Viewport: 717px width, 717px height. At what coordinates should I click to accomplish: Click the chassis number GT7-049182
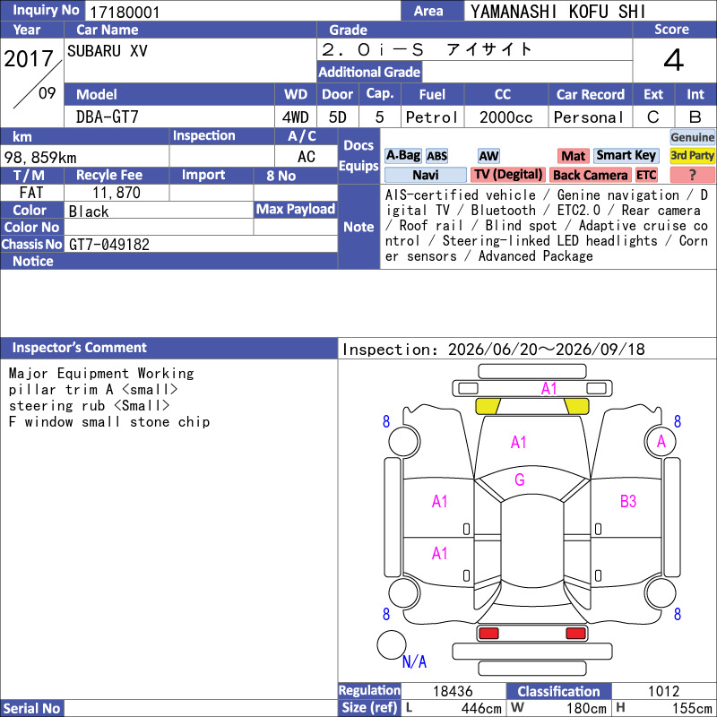(x=109, y=244)
